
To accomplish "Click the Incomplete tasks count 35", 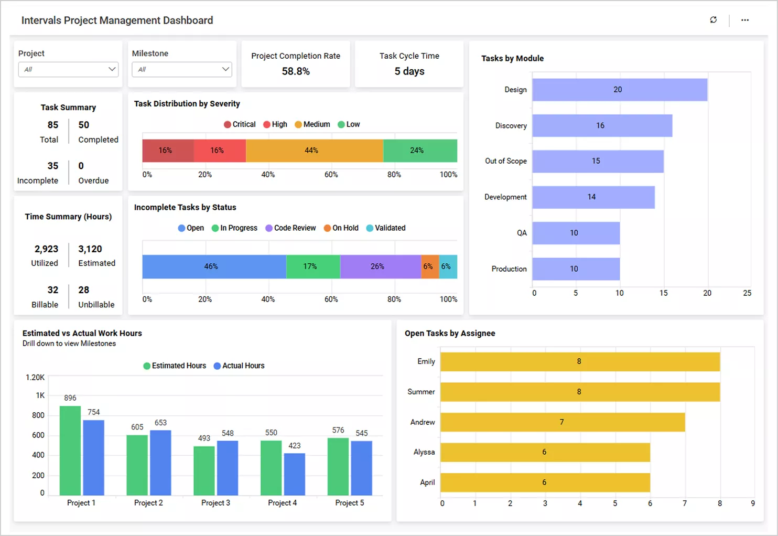I will click(x=53, y=166).
